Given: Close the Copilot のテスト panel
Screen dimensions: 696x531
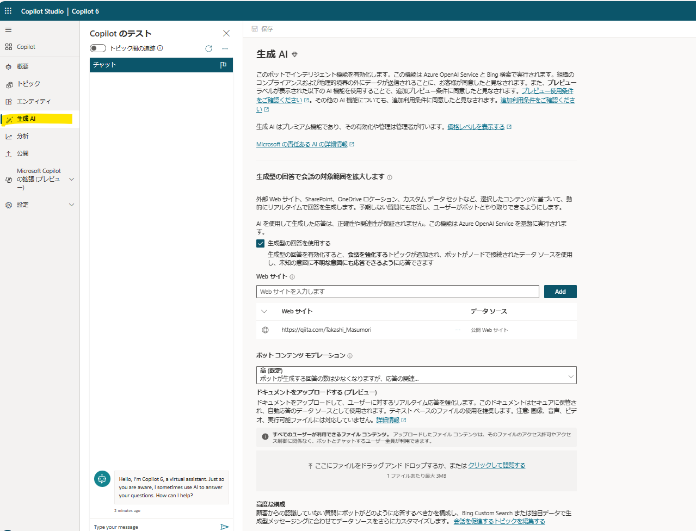Looking at the screenshot, I should (x=226, y=33).
